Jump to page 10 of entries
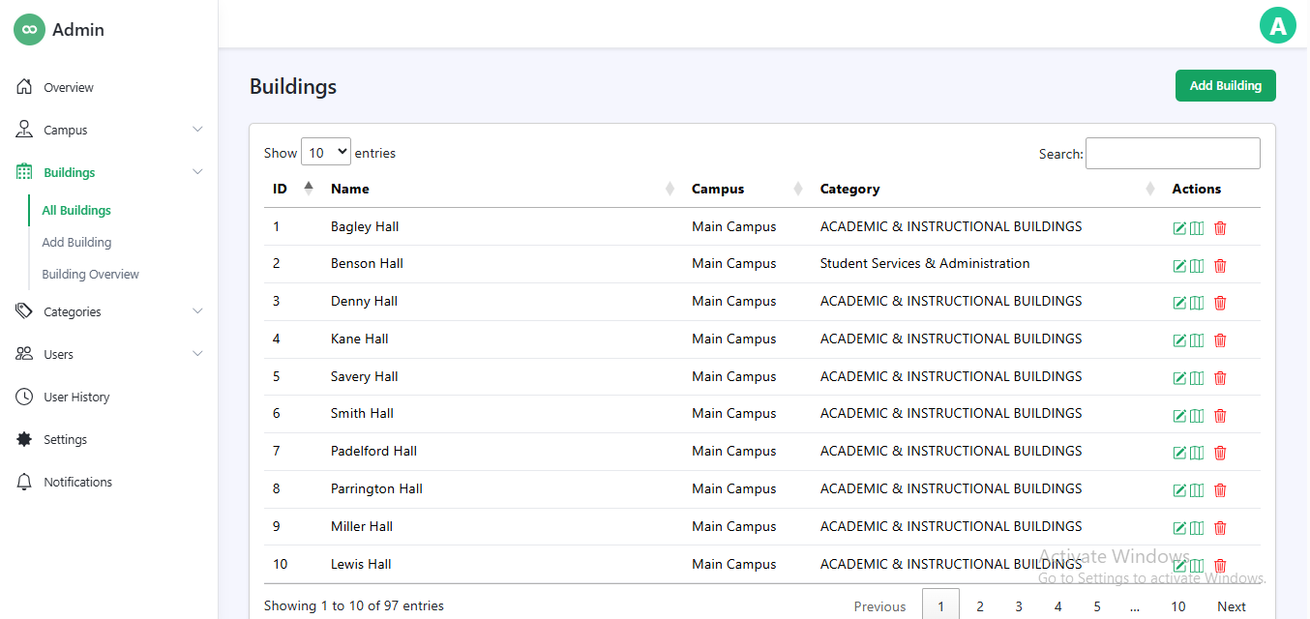 (x=1177, y=606)
